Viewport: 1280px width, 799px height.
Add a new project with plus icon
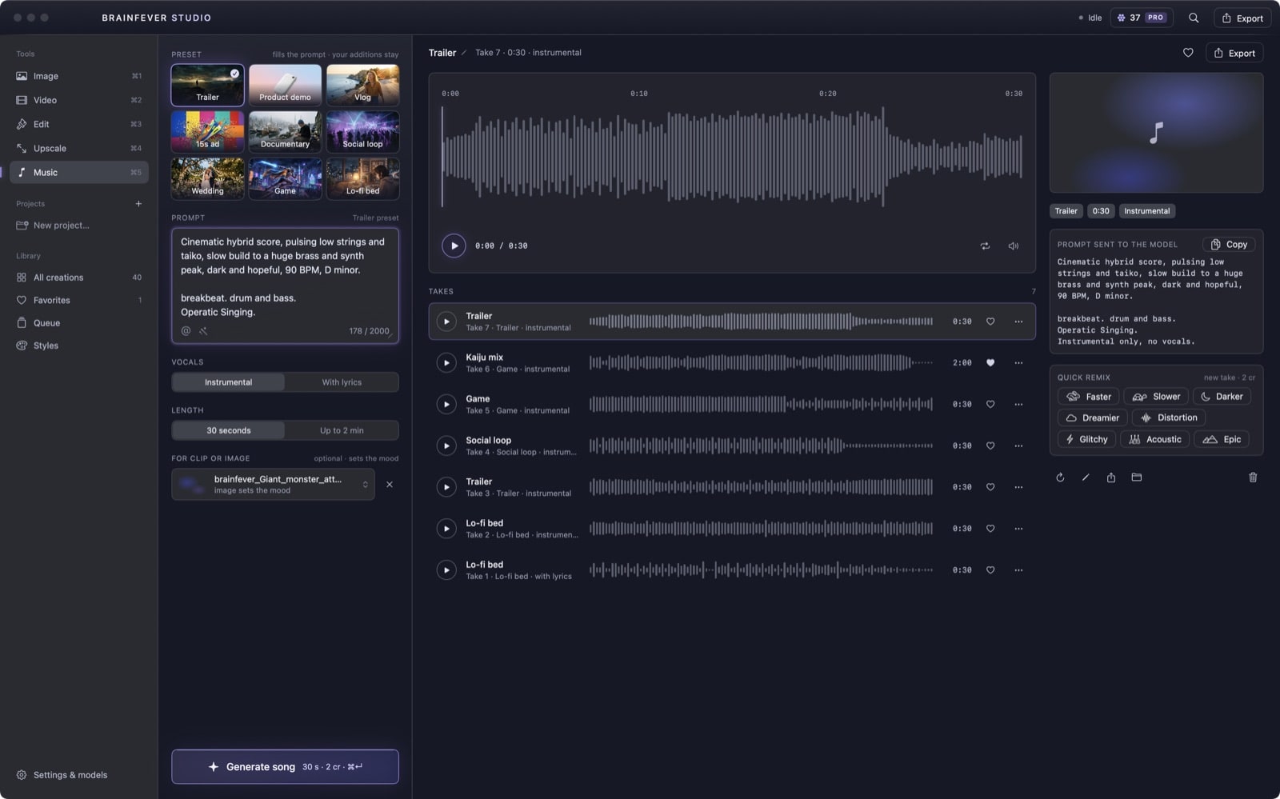click(138, 204)
